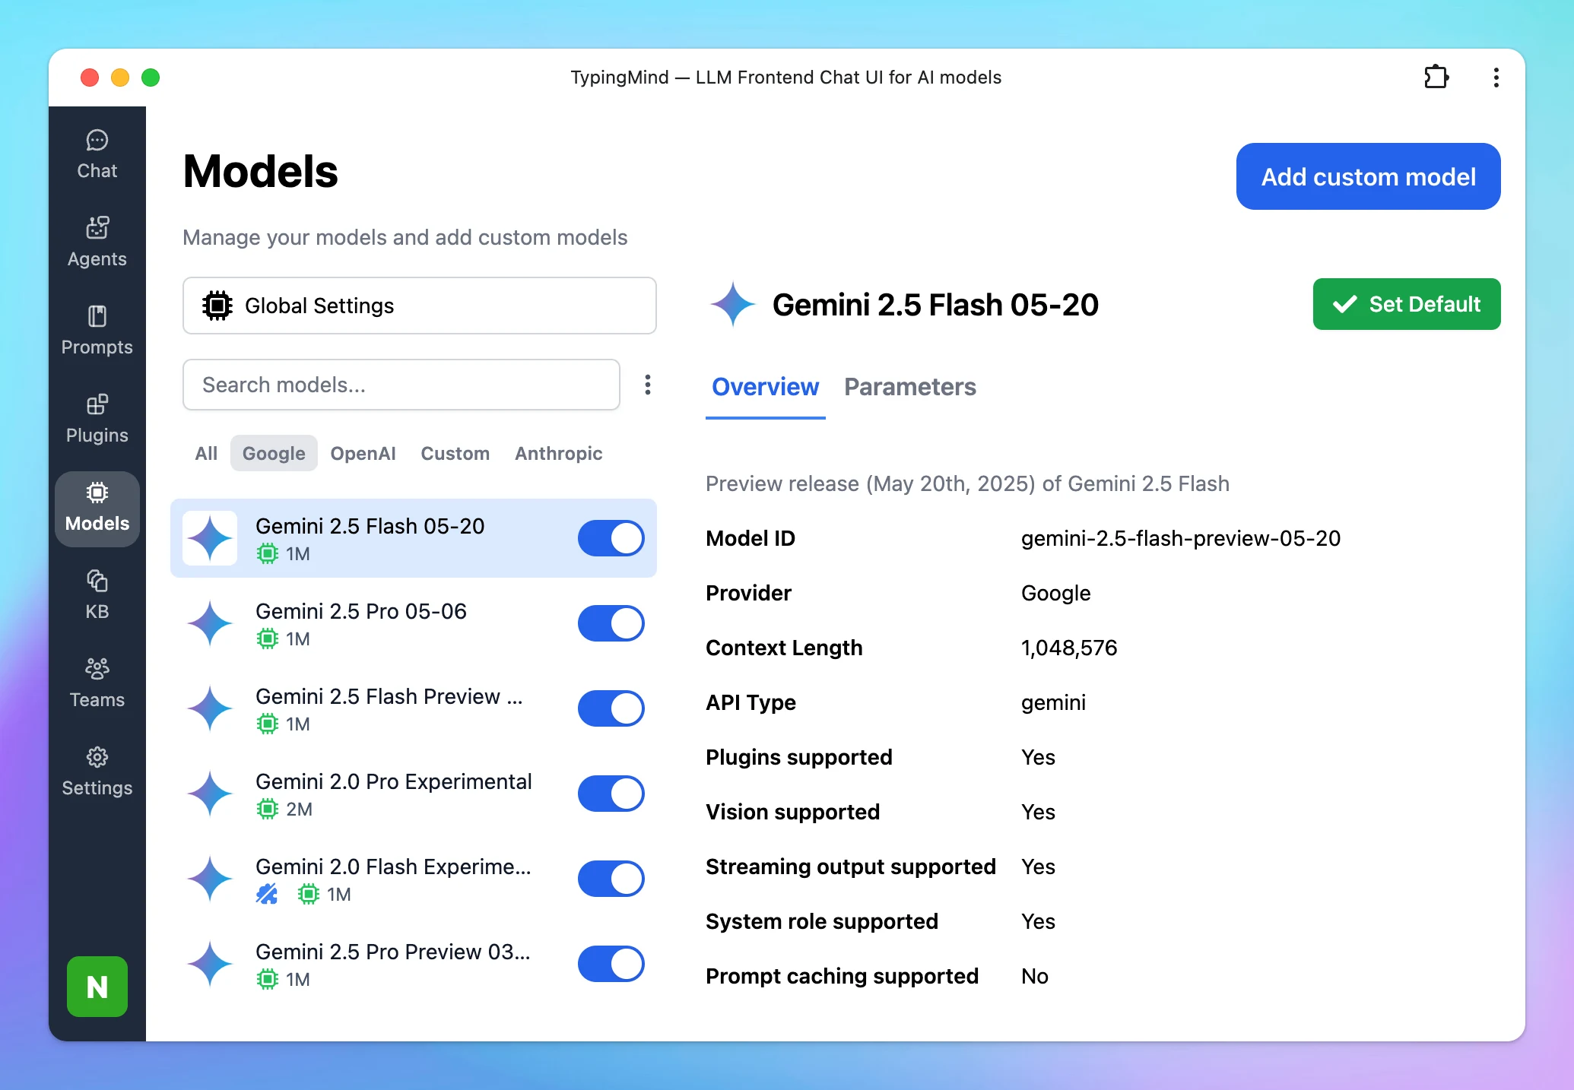Set this model as default
Screen dimensions: 1574x1090
click(x=1407, y=304)
